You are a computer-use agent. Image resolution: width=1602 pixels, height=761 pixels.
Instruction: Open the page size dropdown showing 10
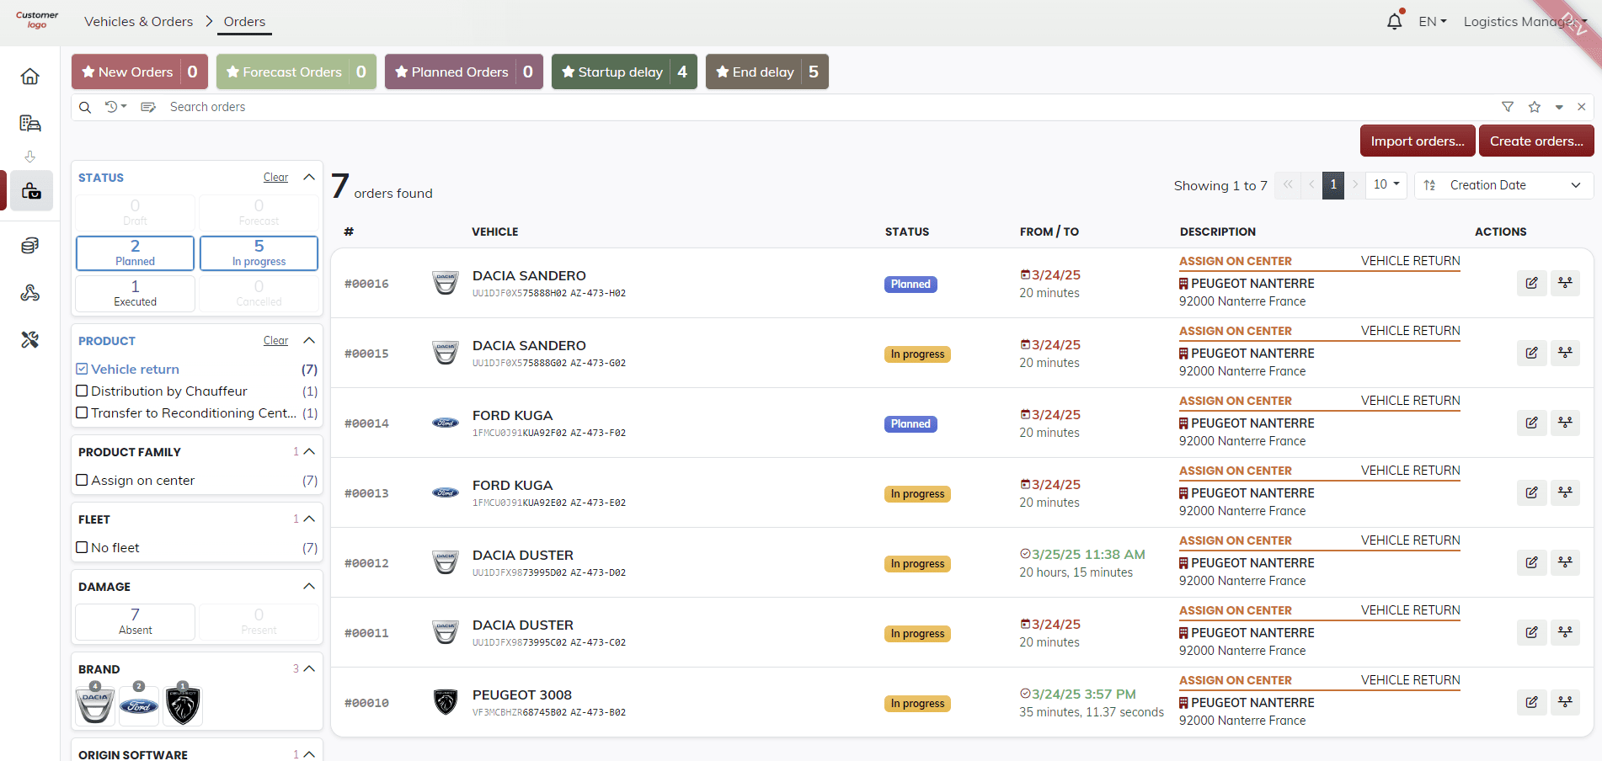(x=1386, y=184)
